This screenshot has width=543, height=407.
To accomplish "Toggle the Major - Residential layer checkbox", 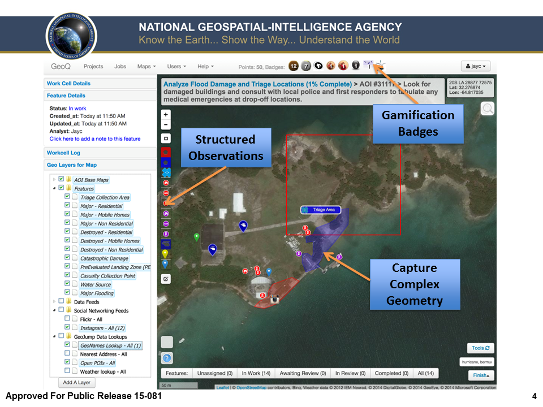I will click(x=67, y=205).
